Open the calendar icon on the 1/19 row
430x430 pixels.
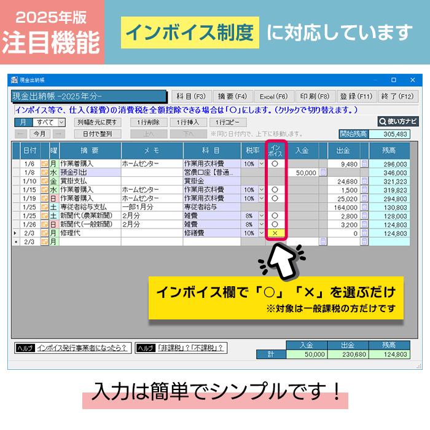coord(44,198)
